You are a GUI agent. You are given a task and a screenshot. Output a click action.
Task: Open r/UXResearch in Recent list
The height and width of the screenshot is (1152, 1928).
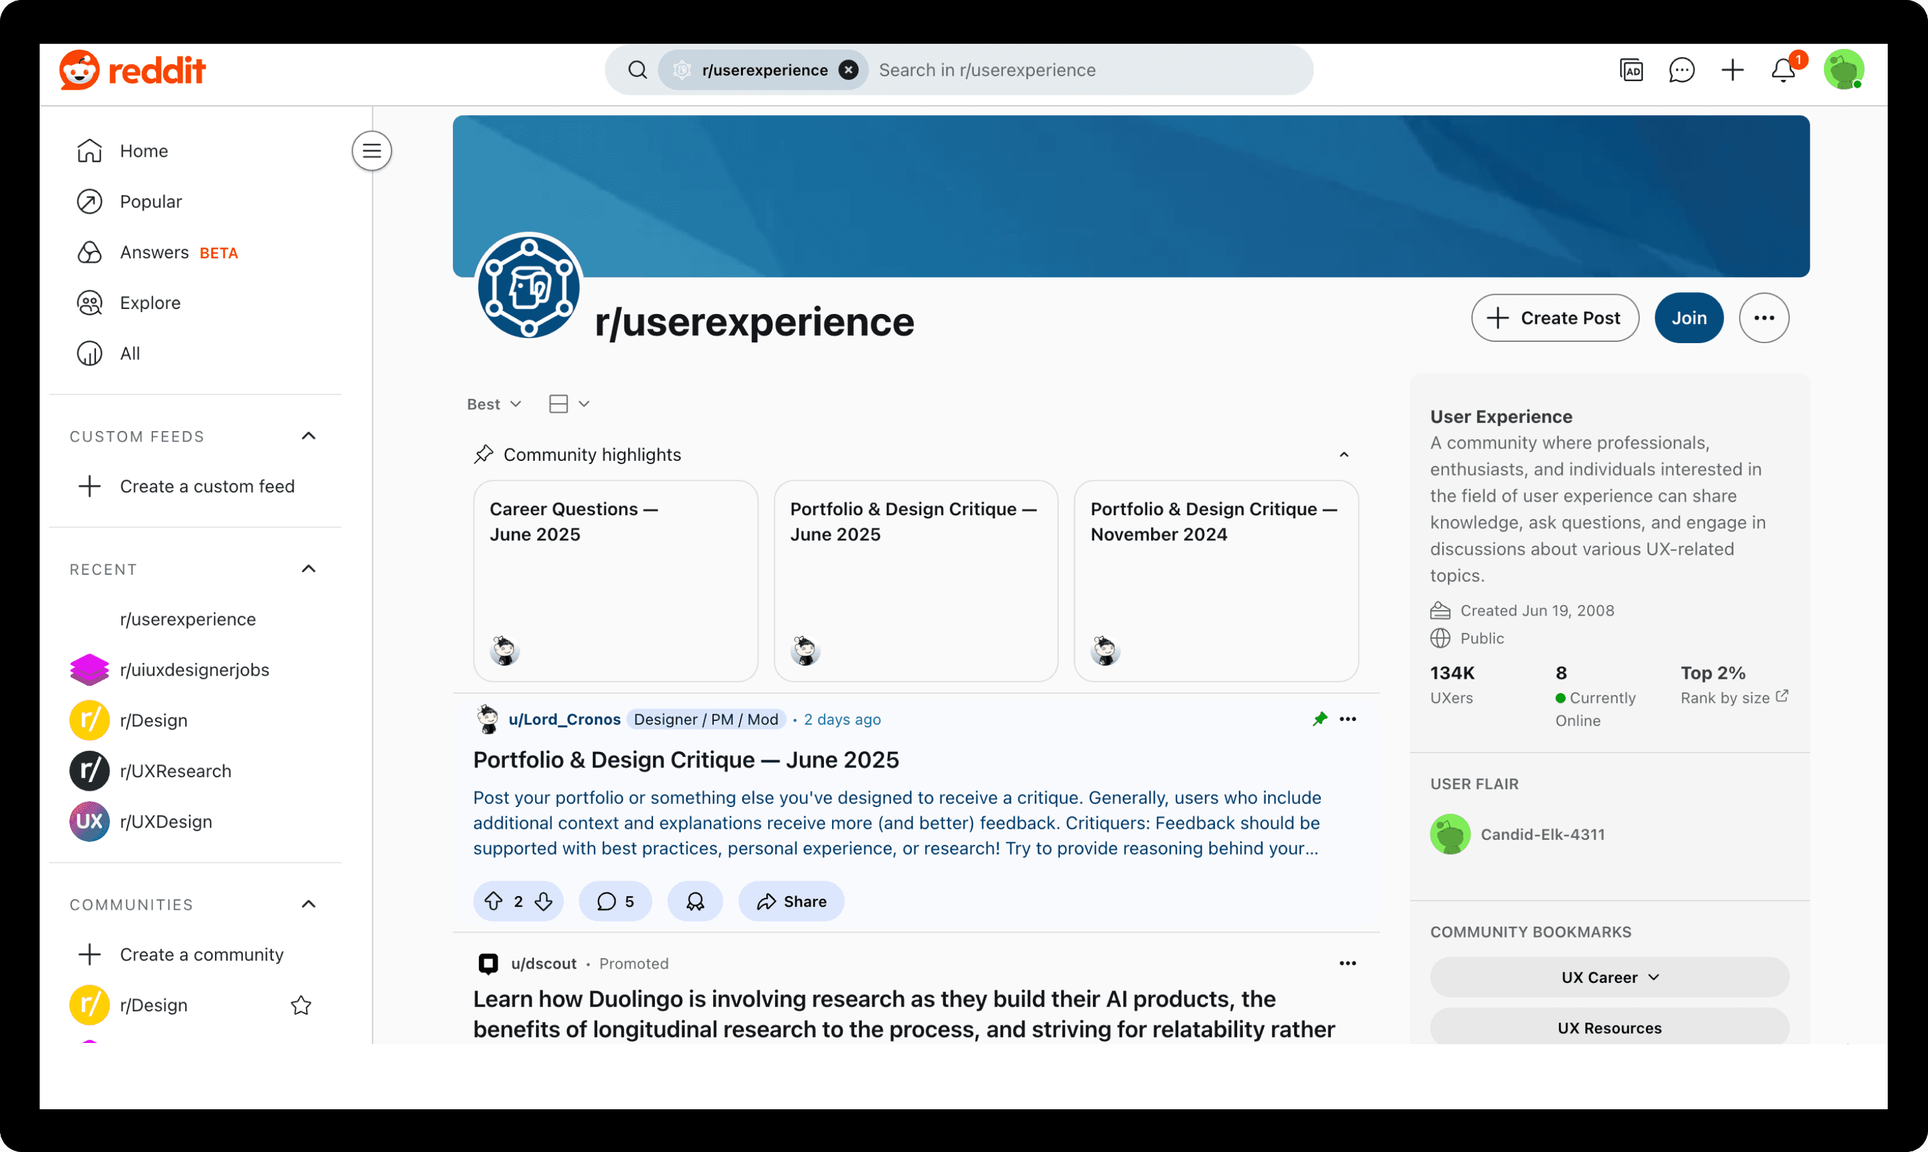(196, 771)
